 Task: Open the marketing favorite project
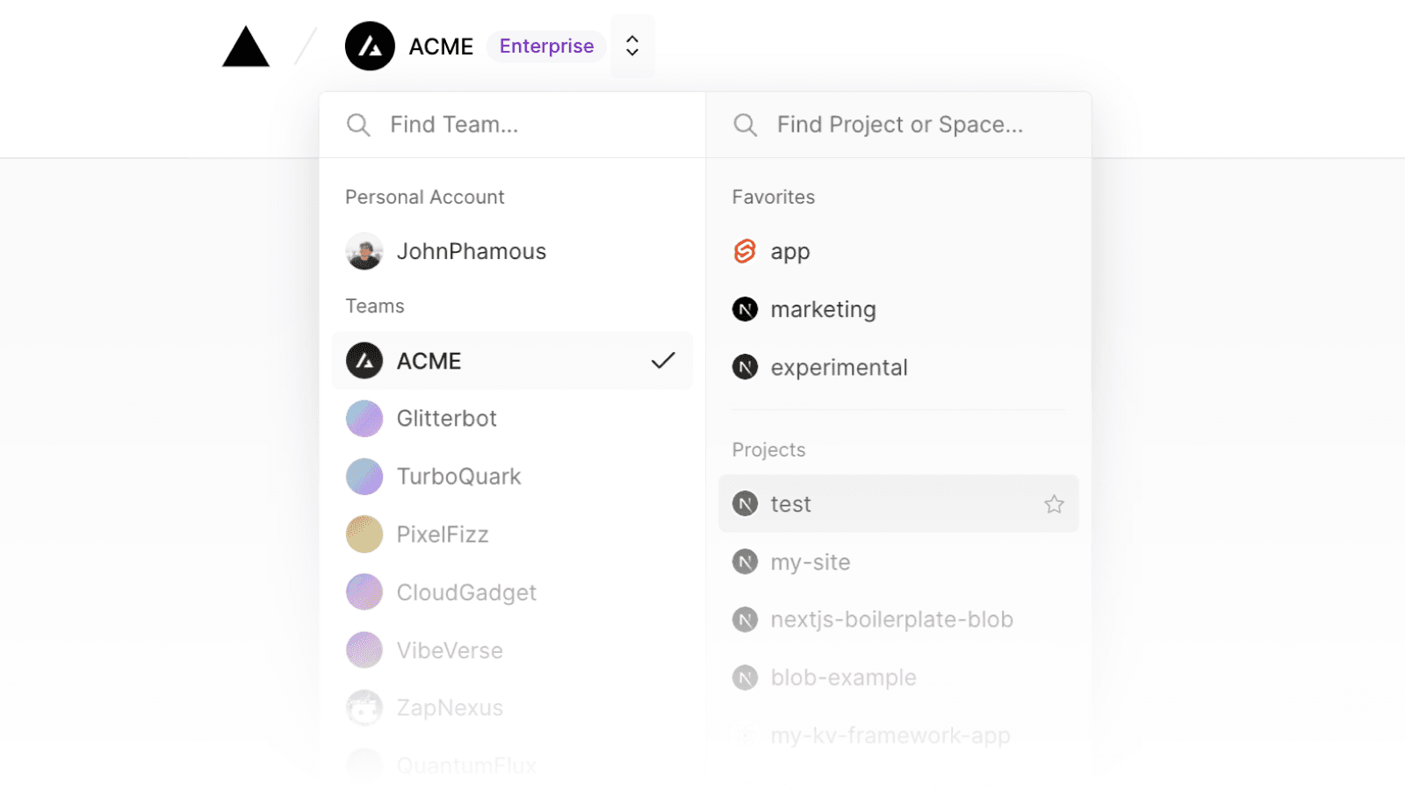point(823,310)
